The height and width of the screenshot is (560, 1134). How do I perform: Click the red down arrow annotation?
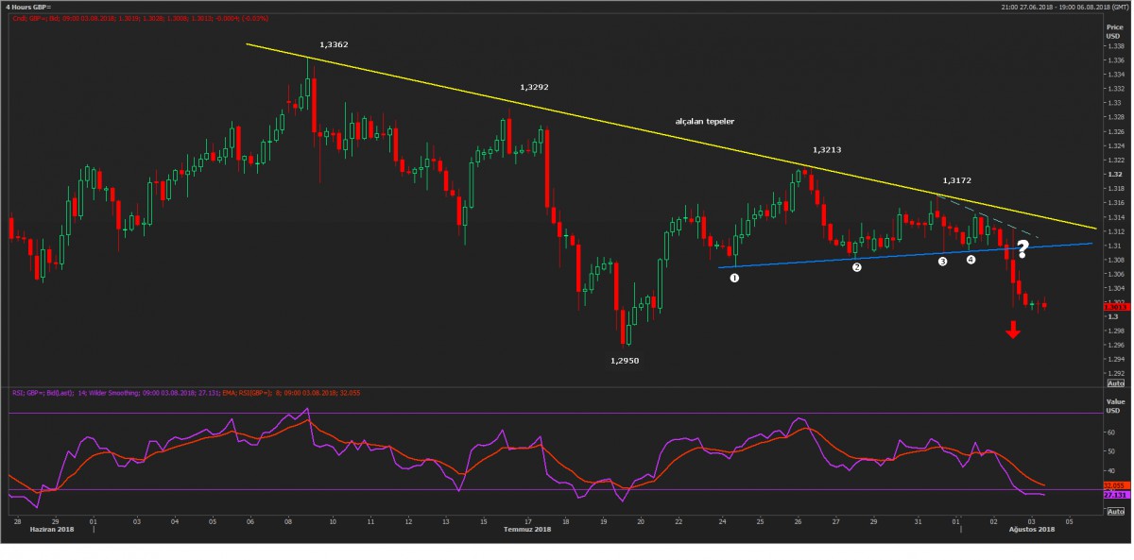(1012, 330)
